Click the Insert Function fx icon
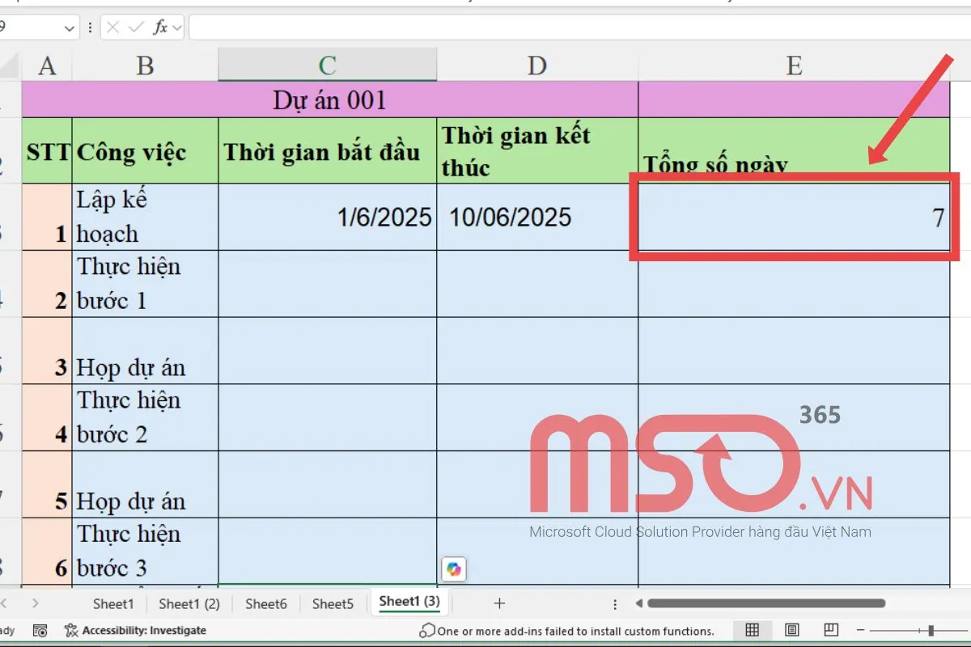This screenshot has height=647, width=971. point(161,26)
